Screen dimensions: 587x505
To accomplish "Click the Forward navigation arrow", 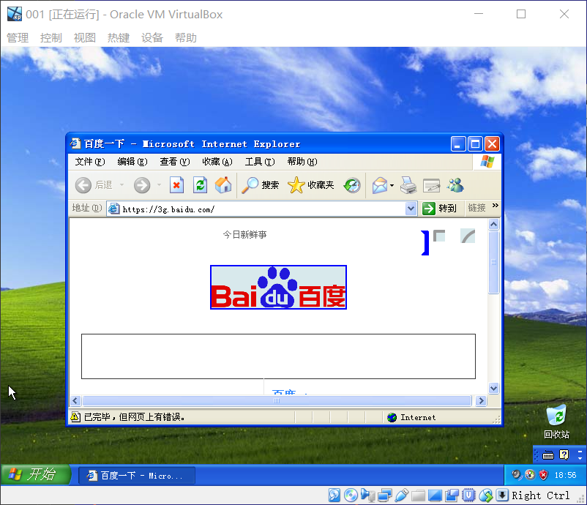I will (x=141, y=185).
